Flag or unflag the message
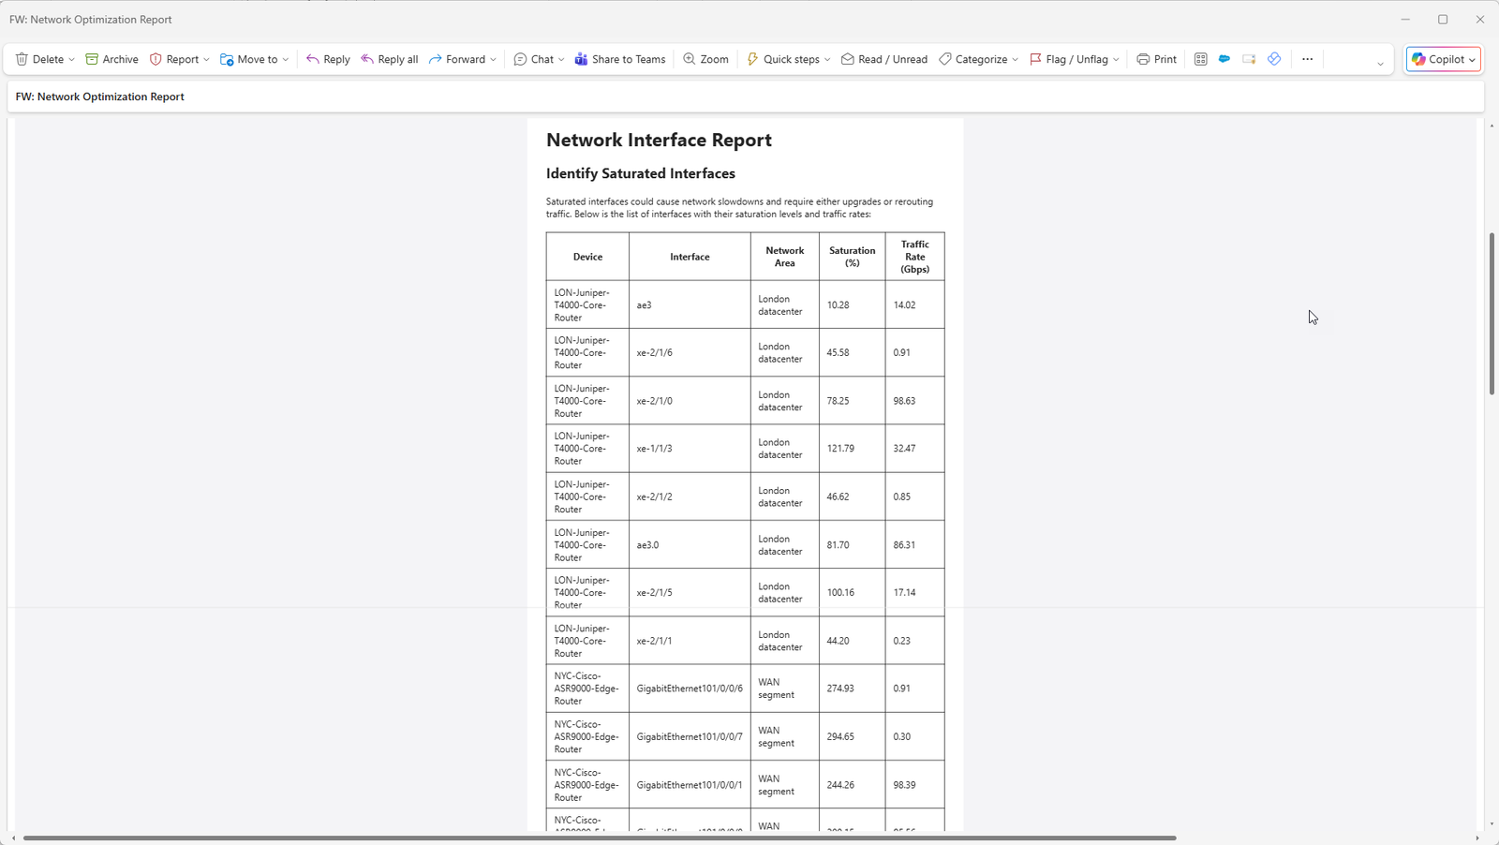 (x=1068, y=59)
